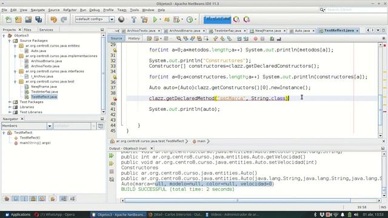Click the Undo toolbar icon
Image resolution: width=388 pixels, height=218 pixels.
pos(53,19)
